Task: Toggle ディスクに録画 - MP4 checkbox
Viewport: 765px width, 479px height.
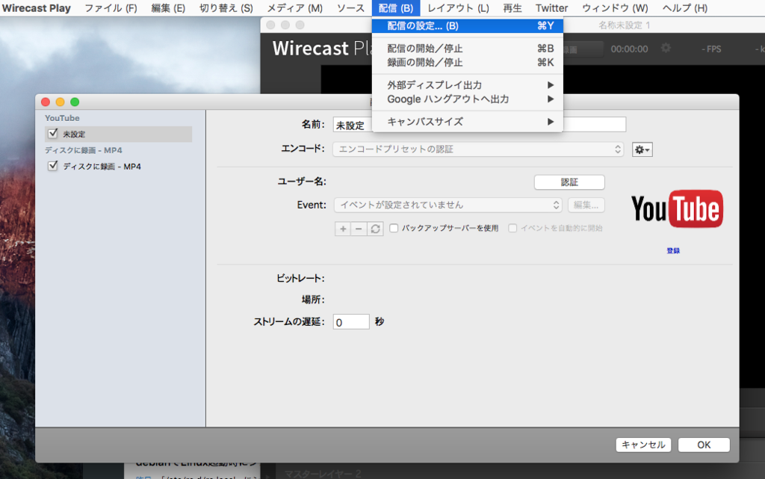Action: (x=53, y=166)
